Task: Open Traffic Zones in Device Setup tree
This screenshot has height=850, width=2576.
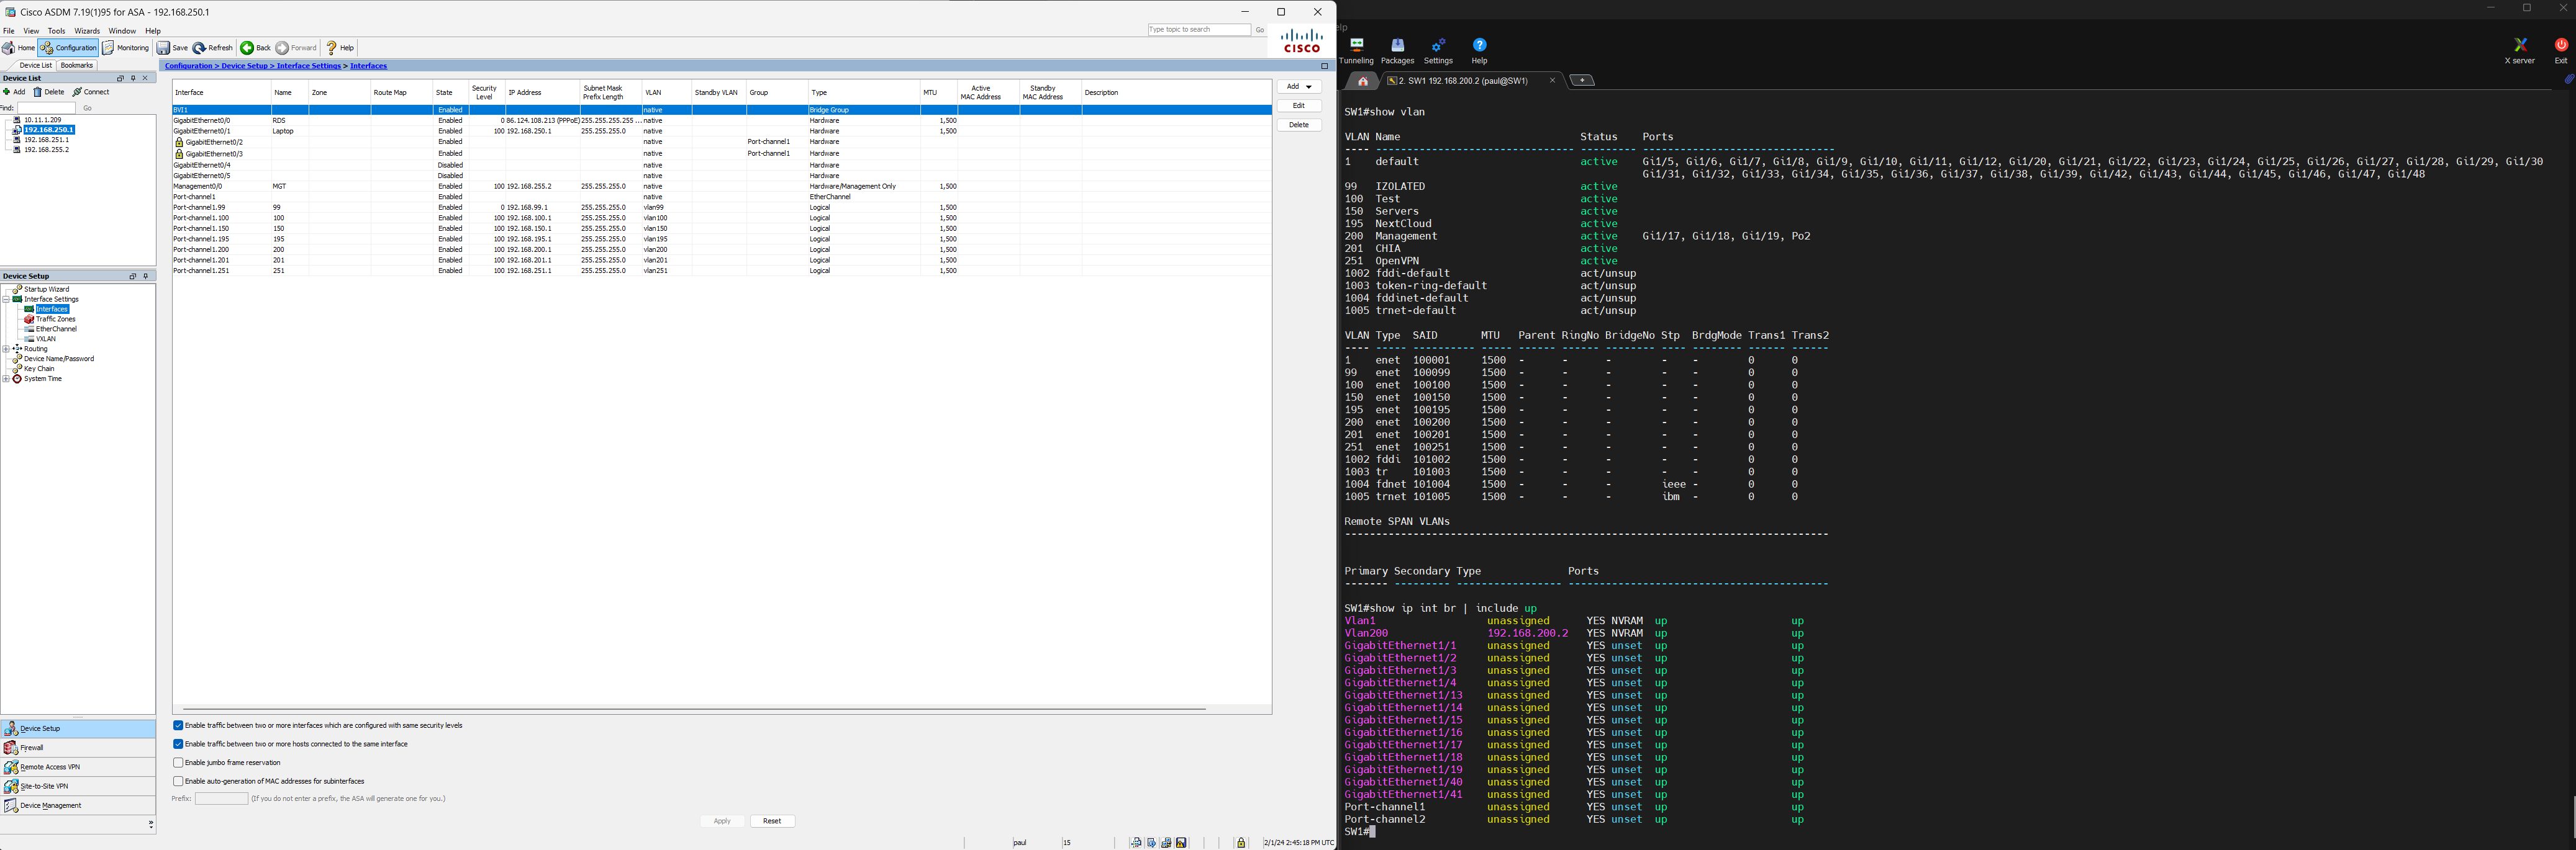Action: pyautogui.click(x=55, y=320)
